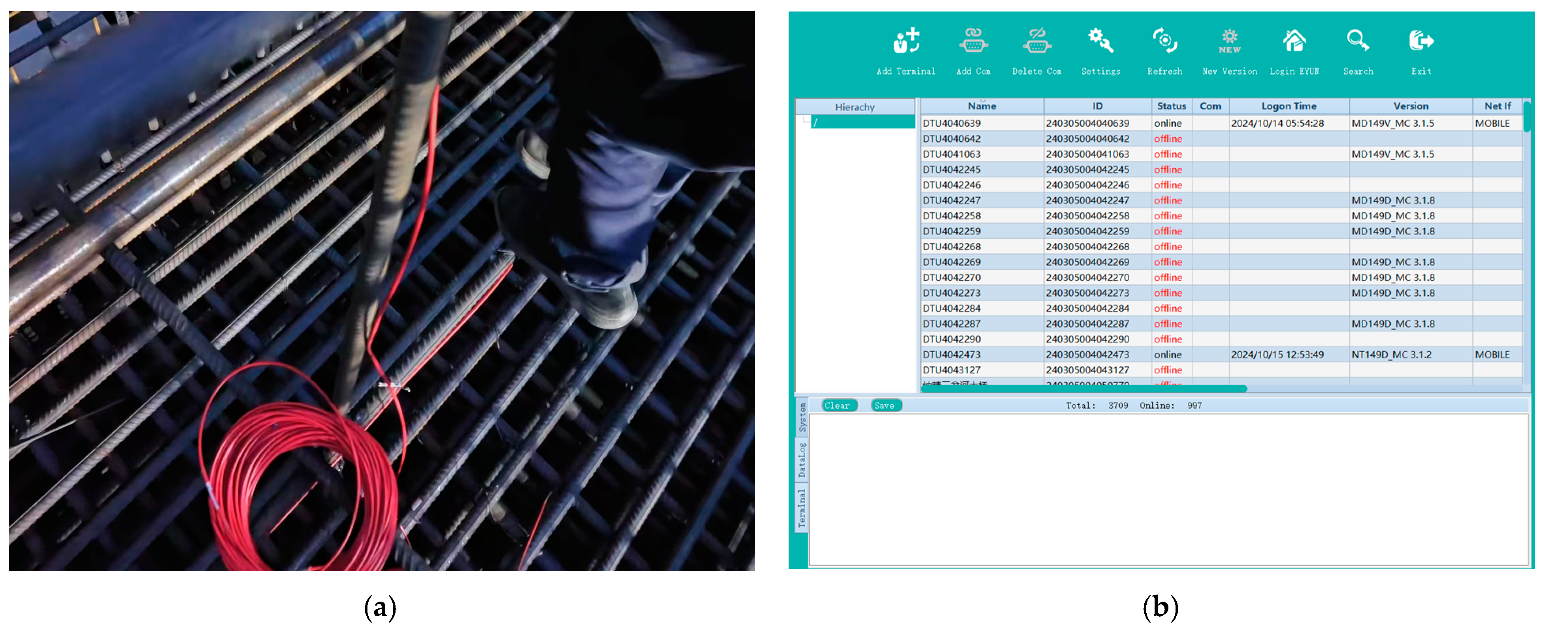Select the DTU4042473 online device row
This screenshot has height=636, width=1543.
pos(982,355)
